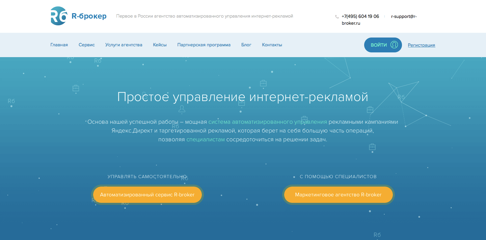Follow the Регистрация link

(x=421, y=45)
